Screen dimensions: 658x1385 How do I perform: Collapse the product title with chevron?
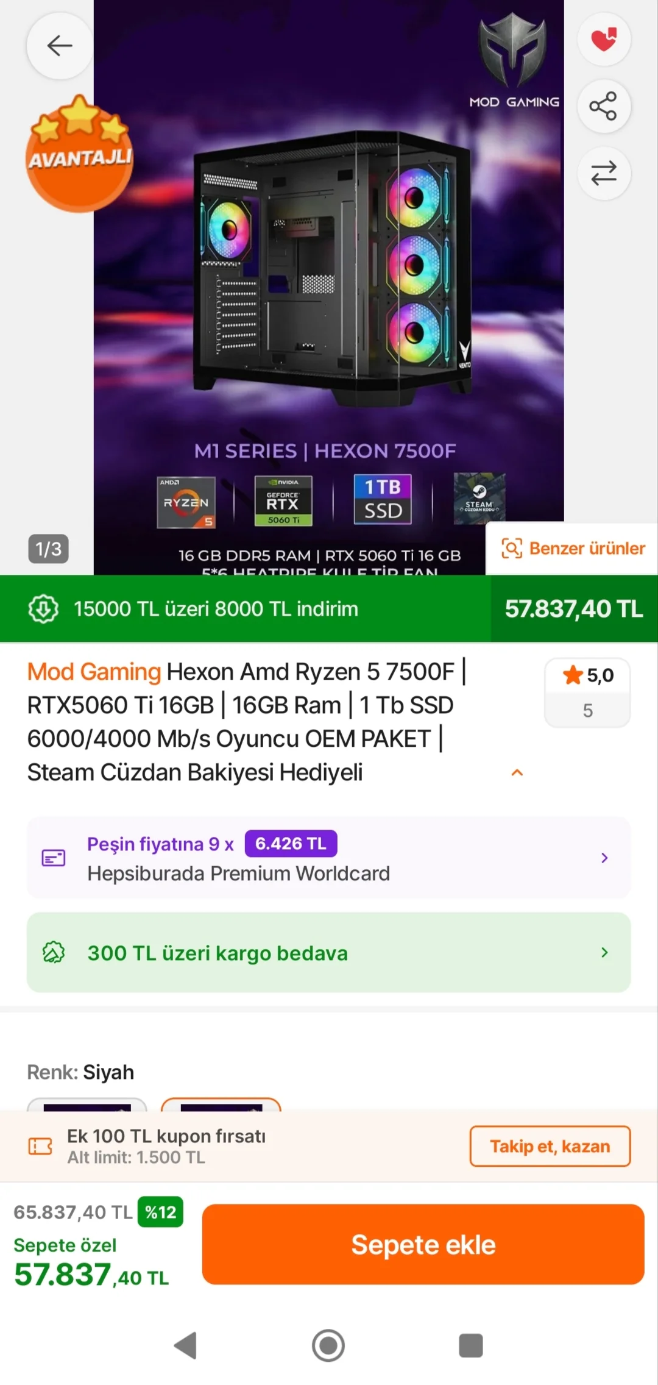517,772
